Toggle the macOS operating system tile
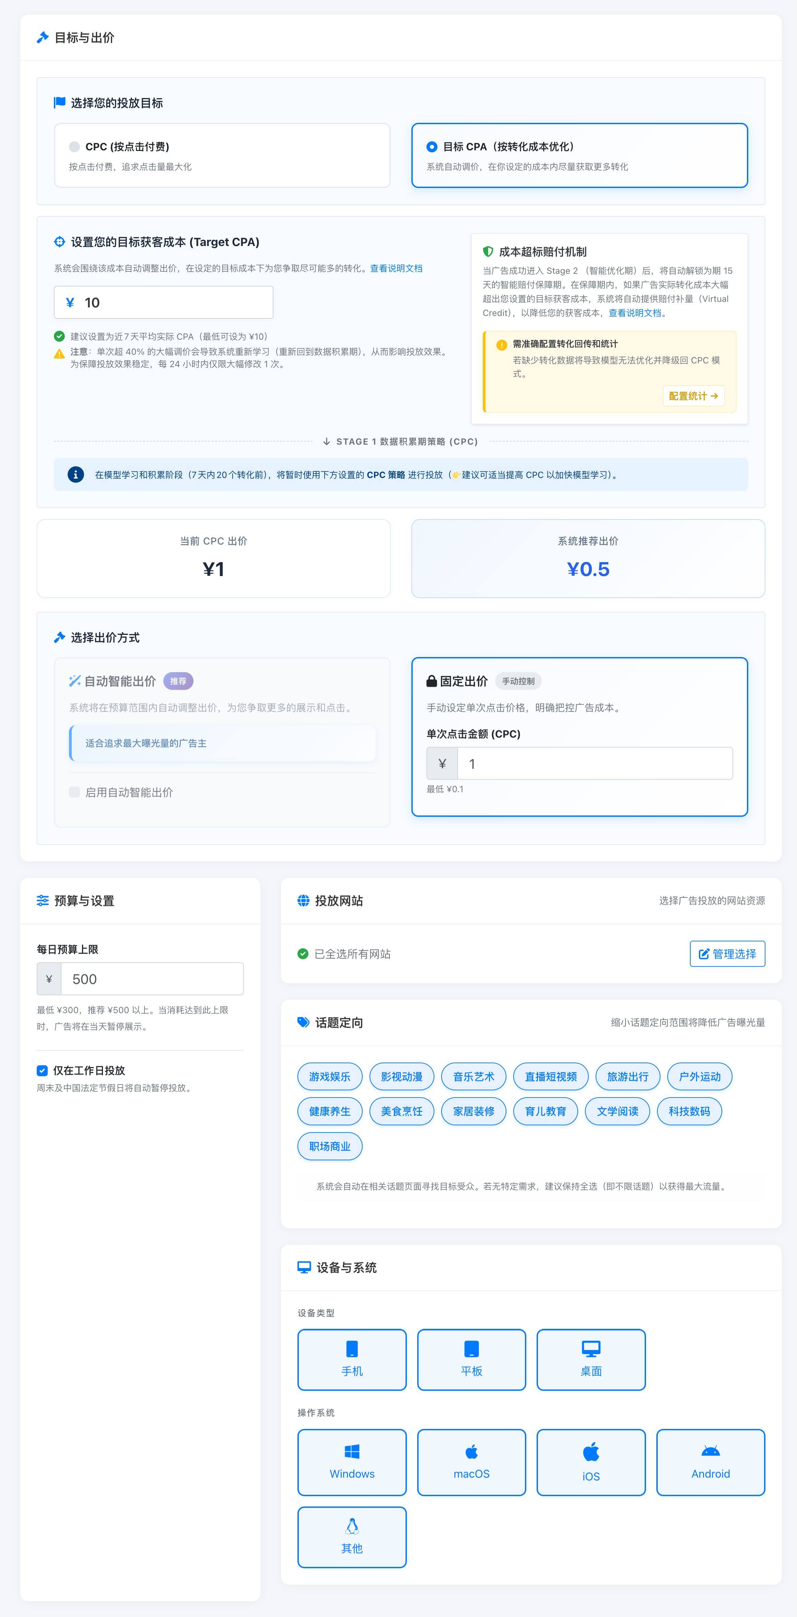This screenshot has height=1617, width=797. (x=471, y=1462)
